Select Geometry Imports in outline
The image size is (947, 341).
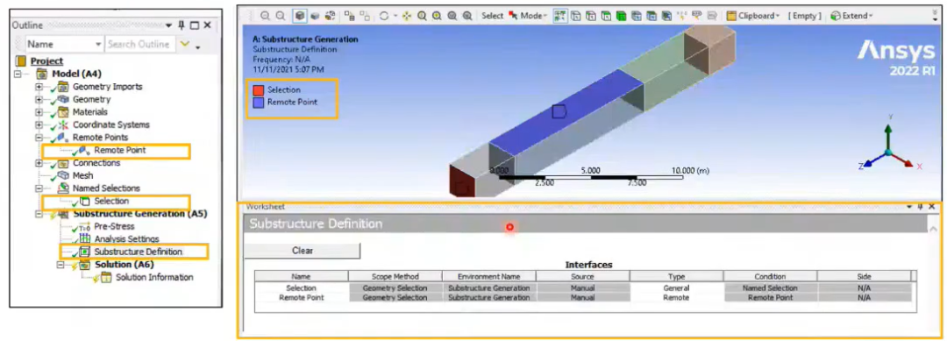(x=108, y=86)
